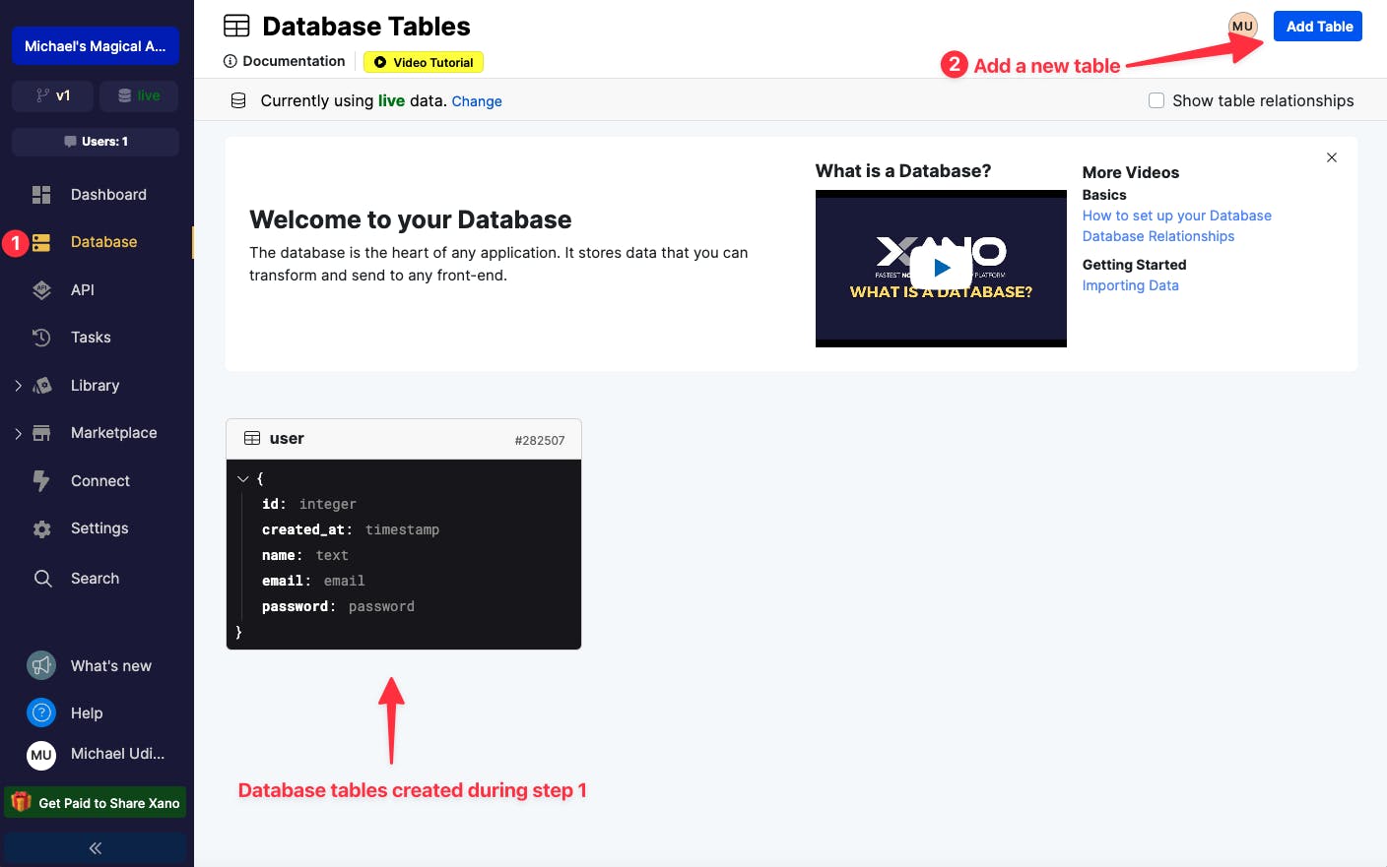Image resolution: width=1387 pixels, height=867 pixels.
Task: Click the table icon in user card header
Action: [x=252, y=438]
